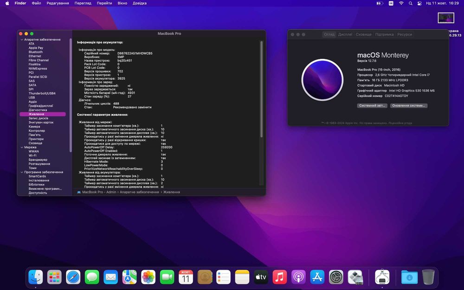Open Calendar icon showing 11

point(186,277)
